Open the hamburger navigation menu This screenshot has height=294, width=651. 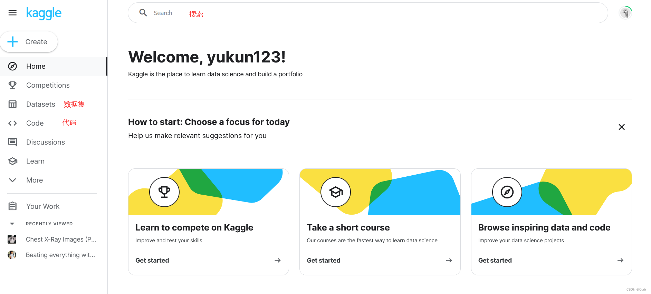pyautogui.click(x=12, y=13)
